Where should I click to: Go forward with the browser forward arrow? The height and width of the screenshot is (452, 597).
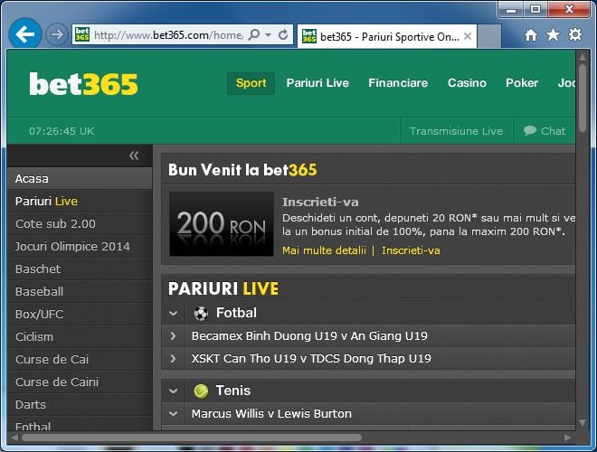click(57, 35)
